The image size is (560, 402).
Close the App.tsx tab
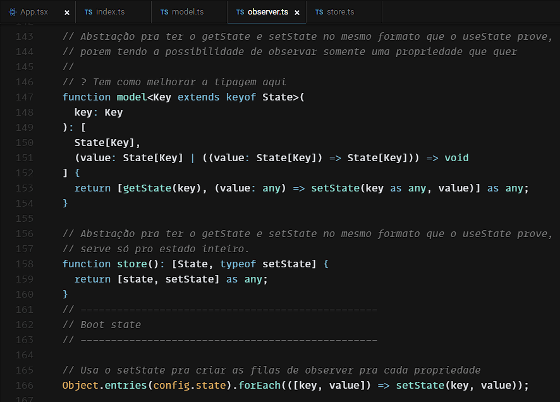coord(67,13)
